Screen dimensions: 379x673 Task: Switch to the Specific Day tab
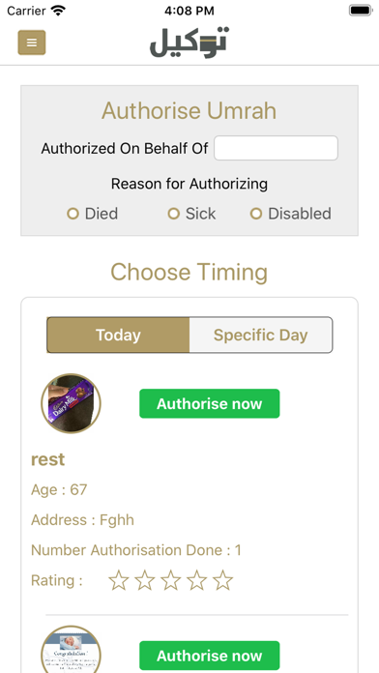(260, 335)
